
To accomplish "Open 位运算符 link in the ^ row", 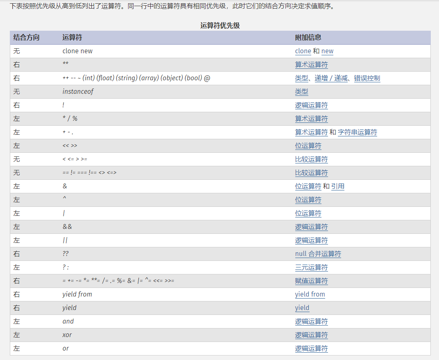I will click(x=308, y=199).
